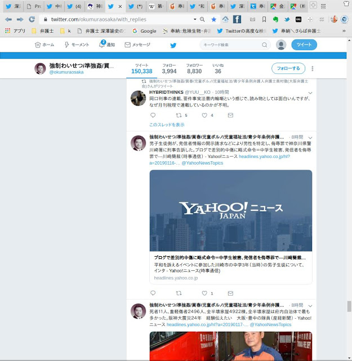Viewport: 352px width, 361px height.
Task: Click the browser forward arrow
Action: coord(20,20)
